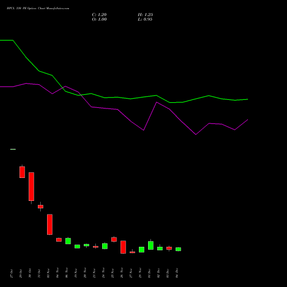287x287 pixels.
Task: Click the red candle above 03 Nov
Action: [x=50, y=224]
